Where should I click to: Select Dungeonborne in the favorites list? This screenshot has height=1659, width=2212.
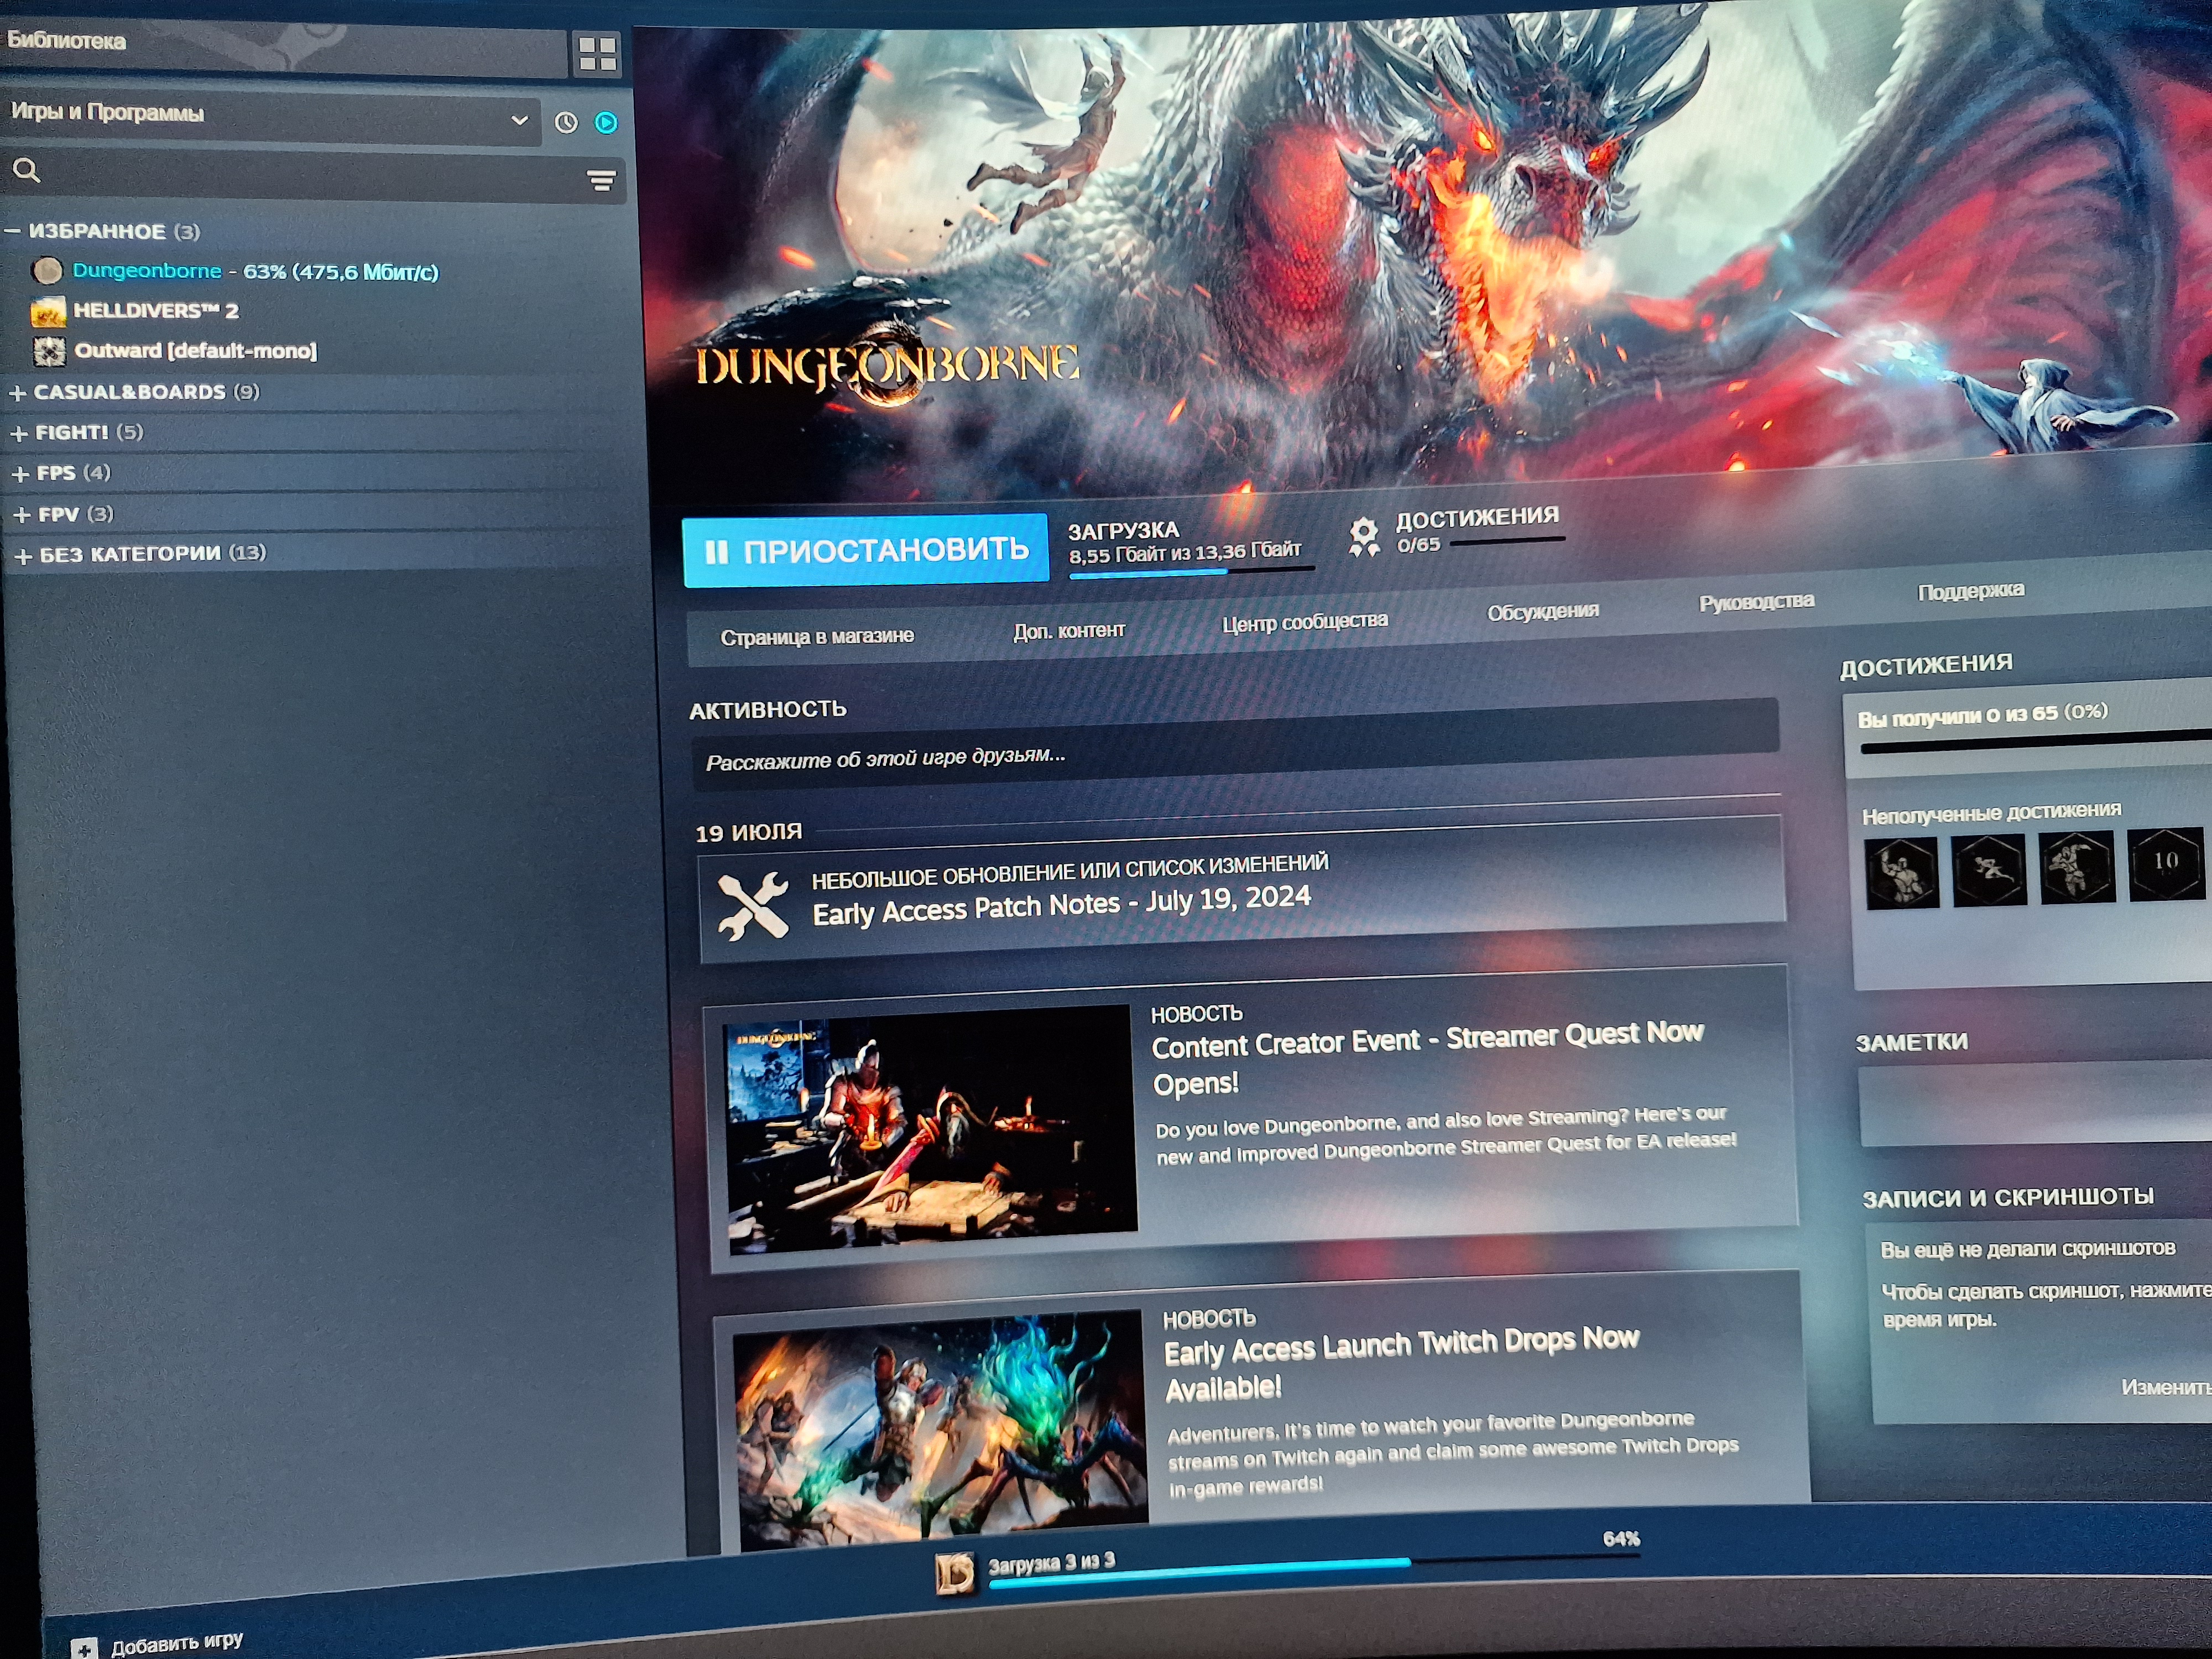146,270
